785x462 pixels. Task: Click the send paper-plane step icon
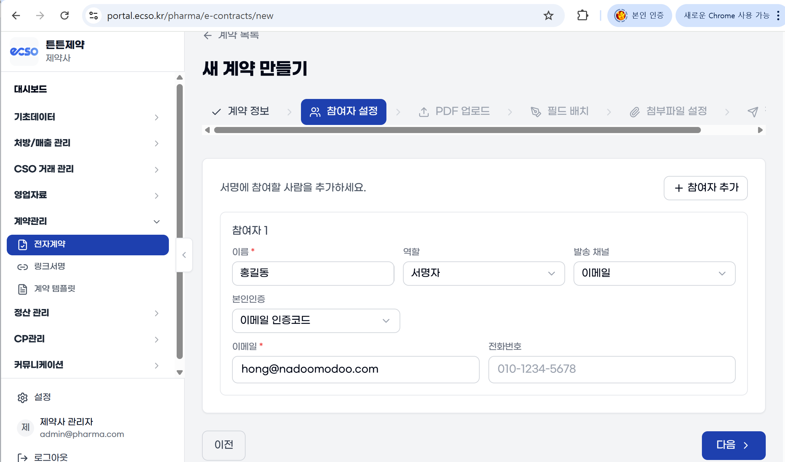tap(753, 112)
